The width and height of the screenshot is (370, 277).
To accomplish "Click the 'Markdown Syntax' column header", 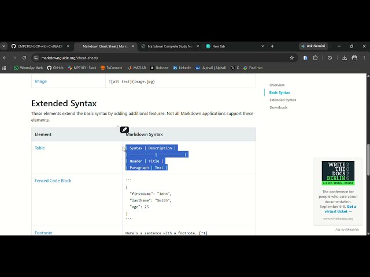I will [144, 134].
